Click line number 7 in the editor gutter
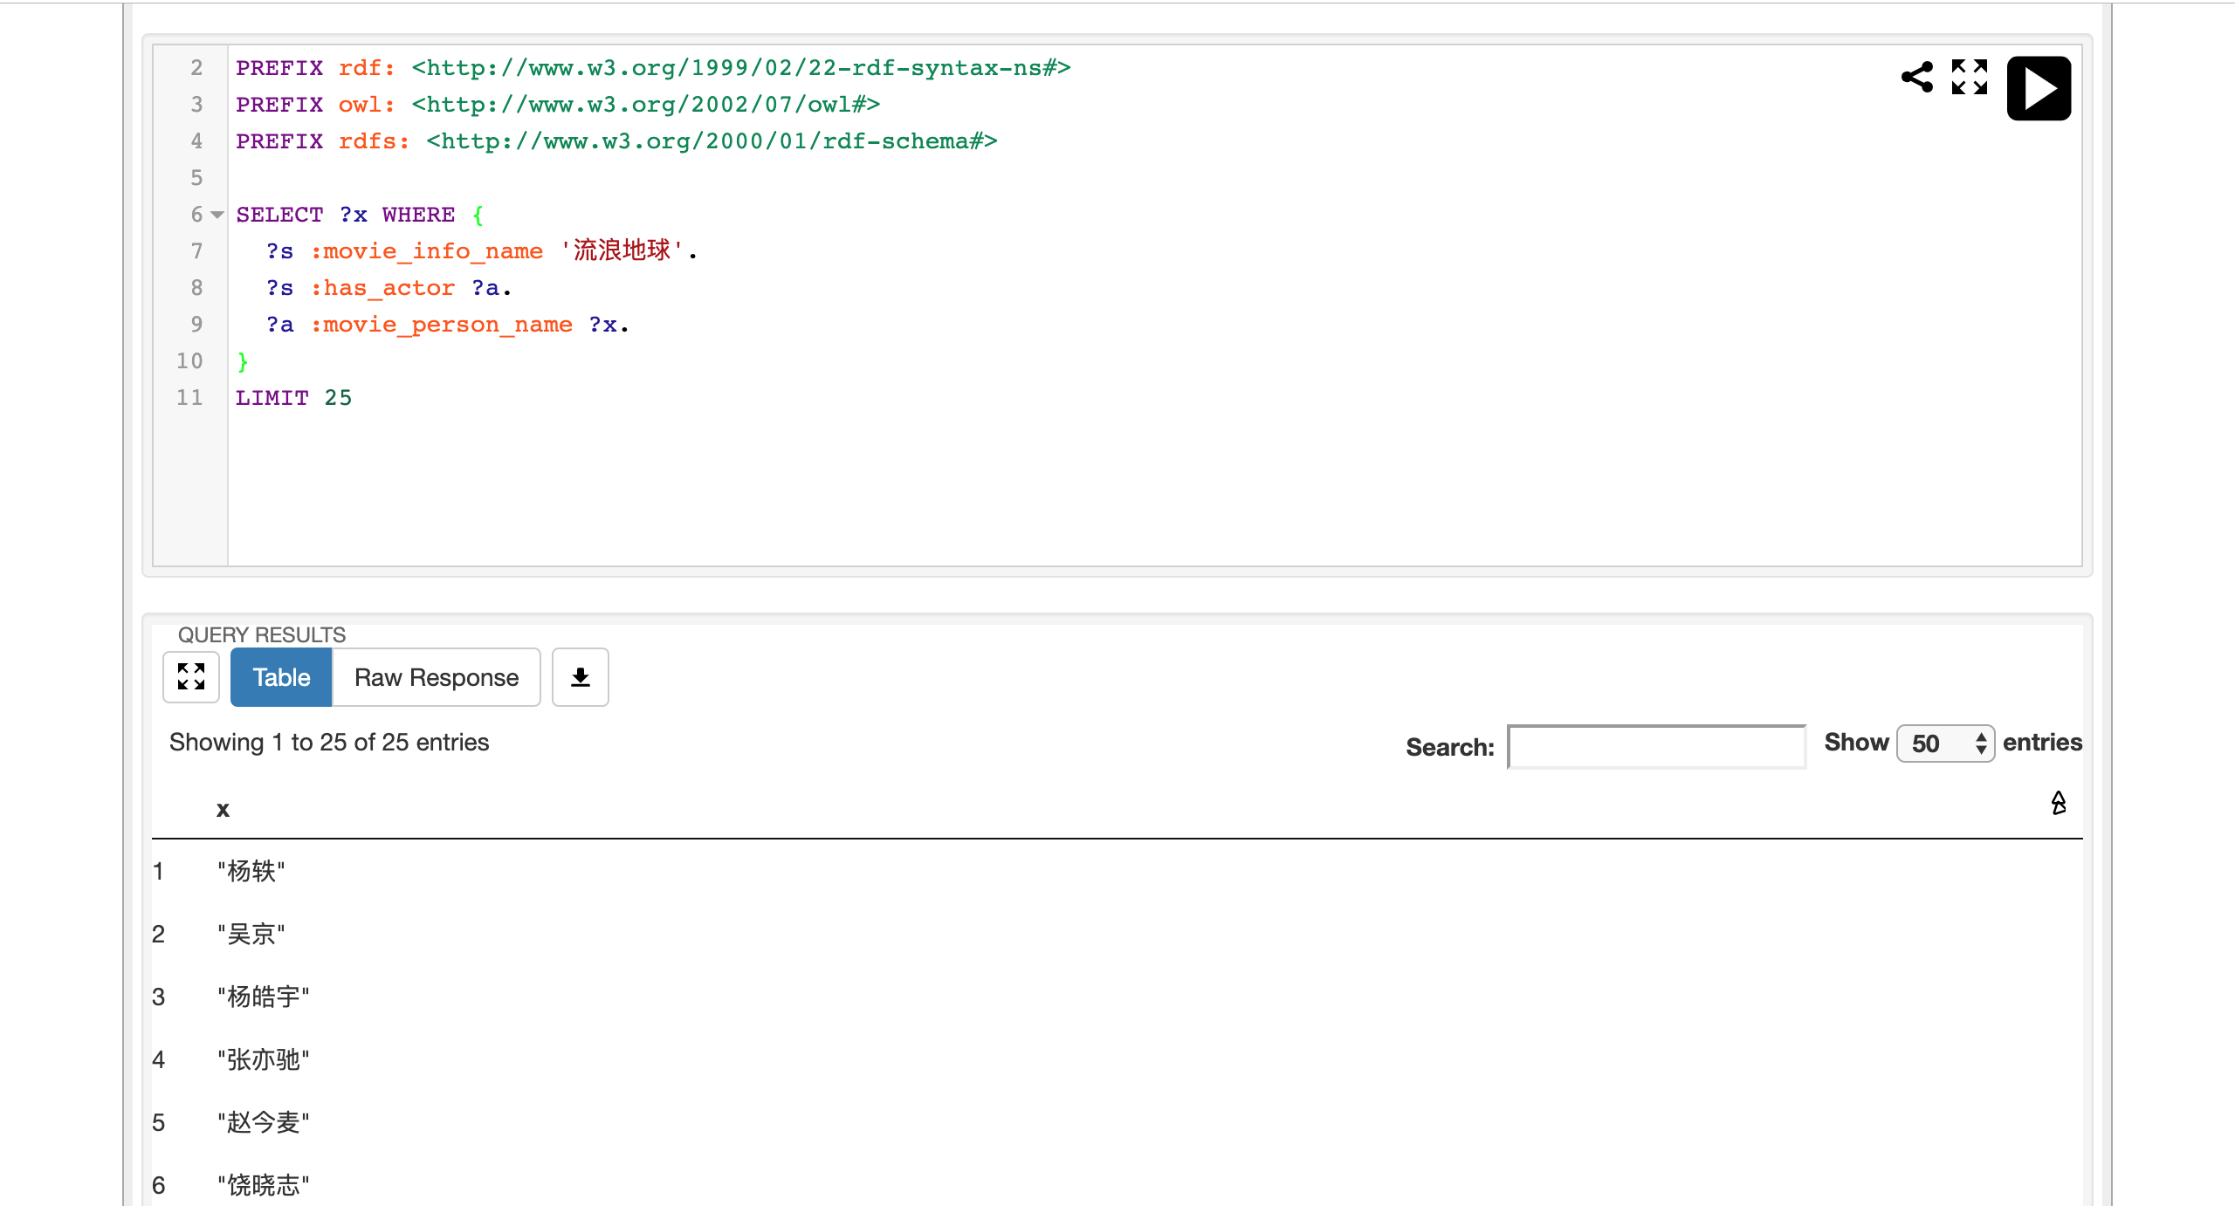The height and width of the screenshot is (1206, 2235). pyautogui.click(x=196, y=251)
